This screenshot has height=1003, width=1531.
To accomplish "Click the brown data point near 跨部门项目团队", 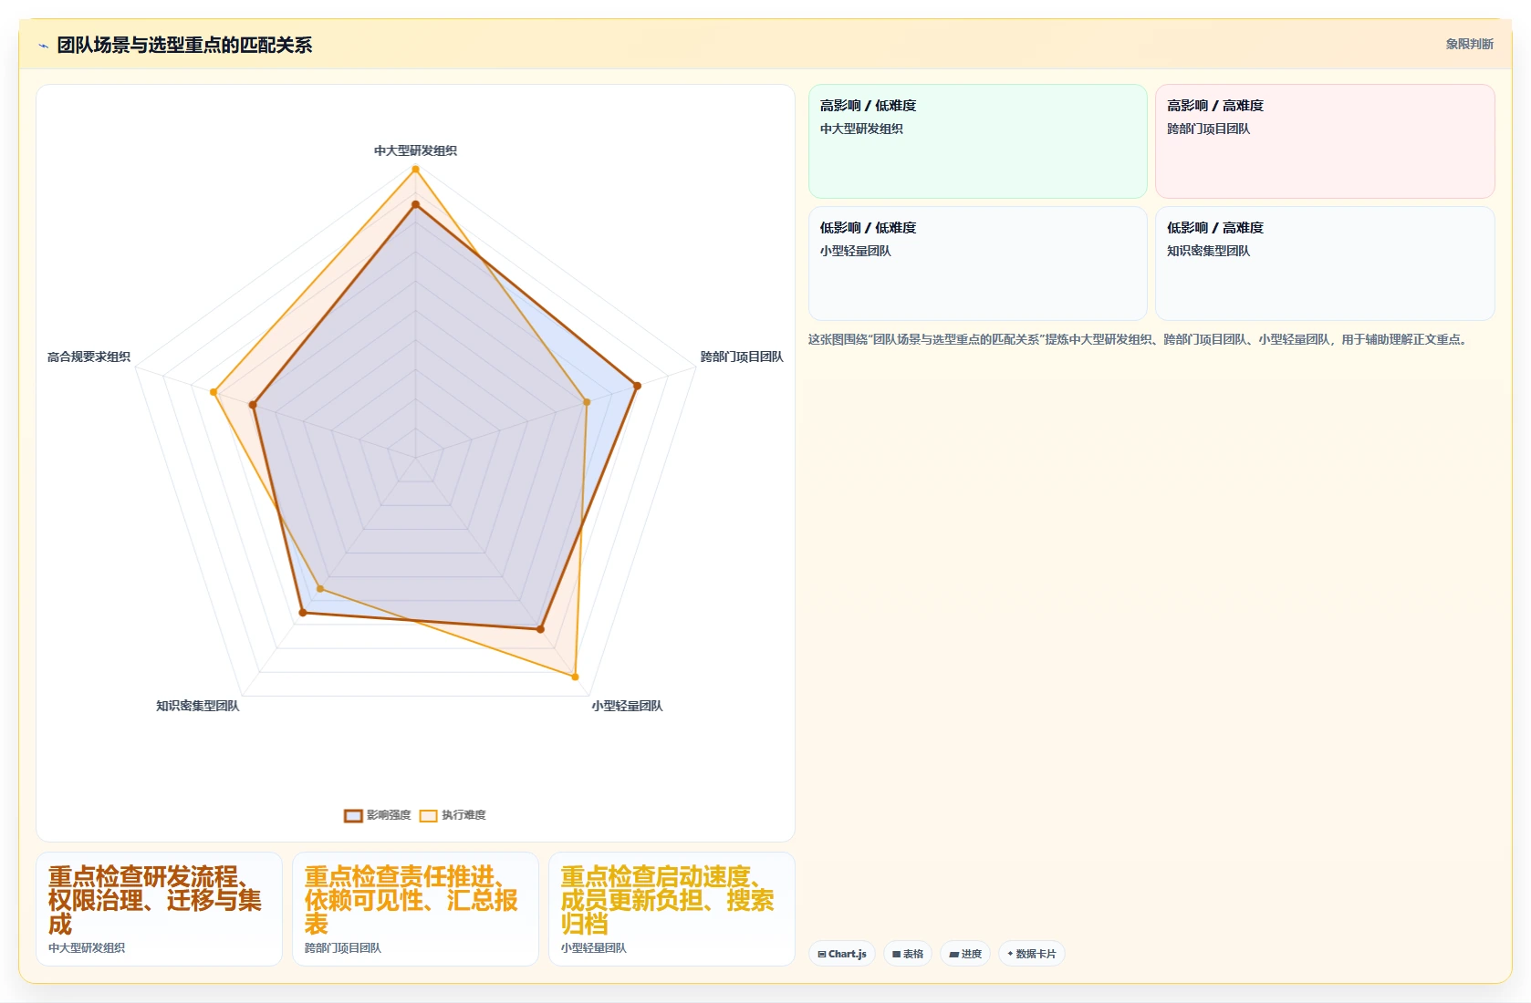I will pyautogui.click(x=637, y=386).
